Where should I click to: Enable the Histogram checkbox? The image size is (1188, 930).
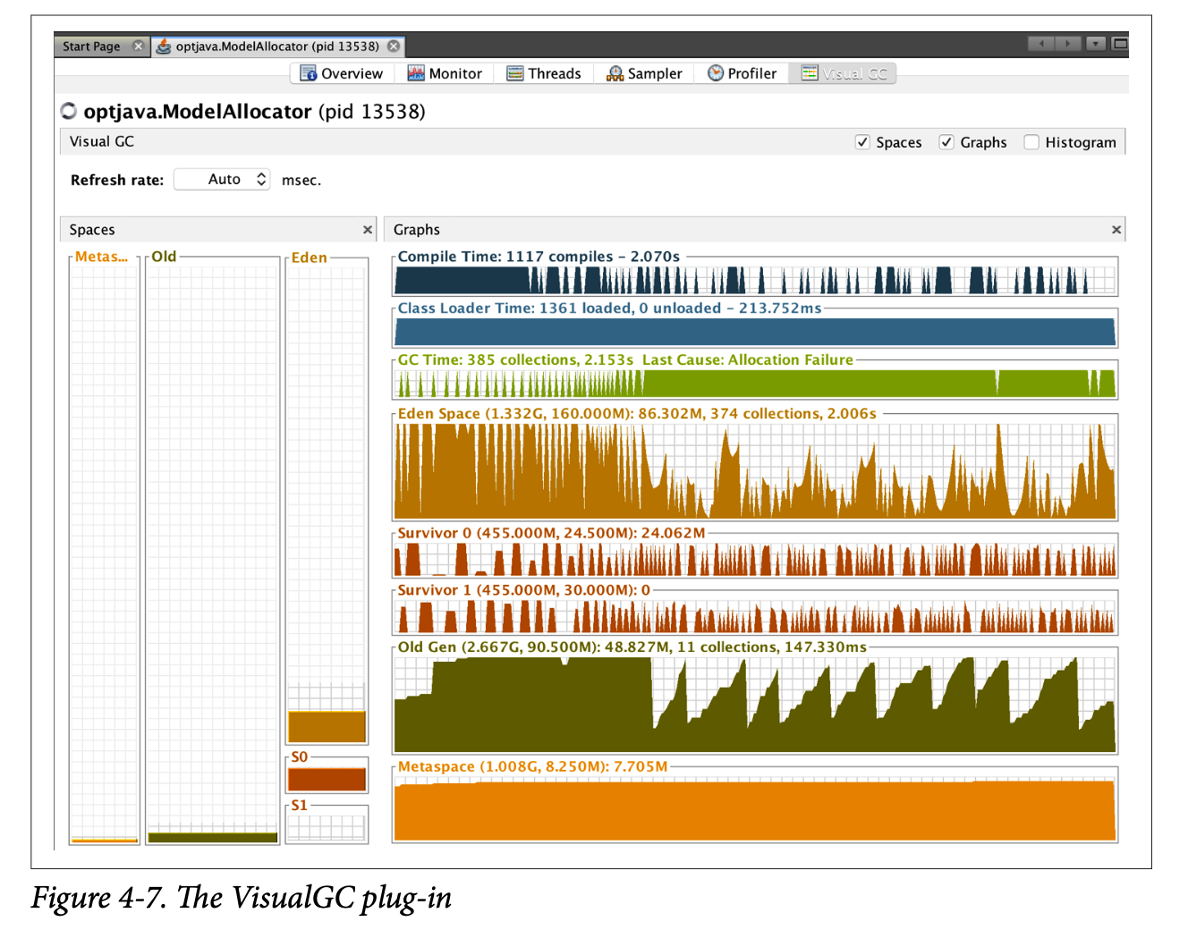click(1031, 142)
